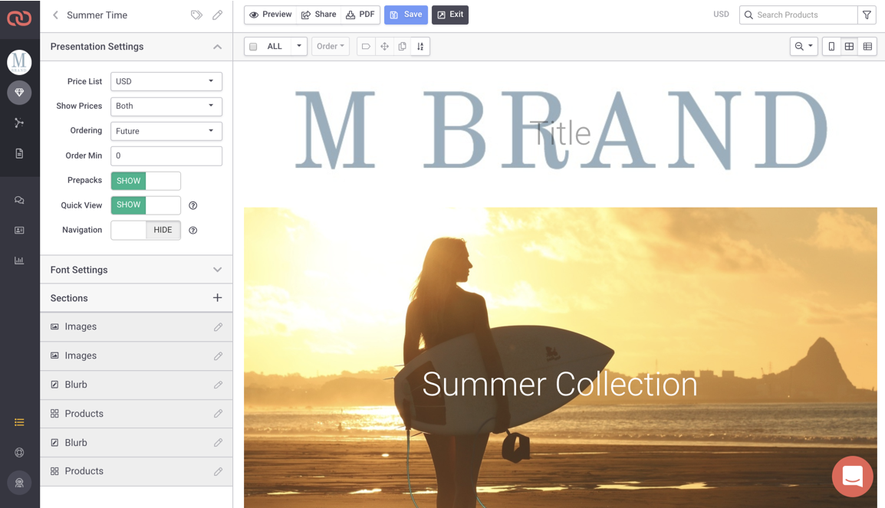Select the second Blurb section row
The width and height of the screenshot is (885, 508).
click(x=136, y=443)
